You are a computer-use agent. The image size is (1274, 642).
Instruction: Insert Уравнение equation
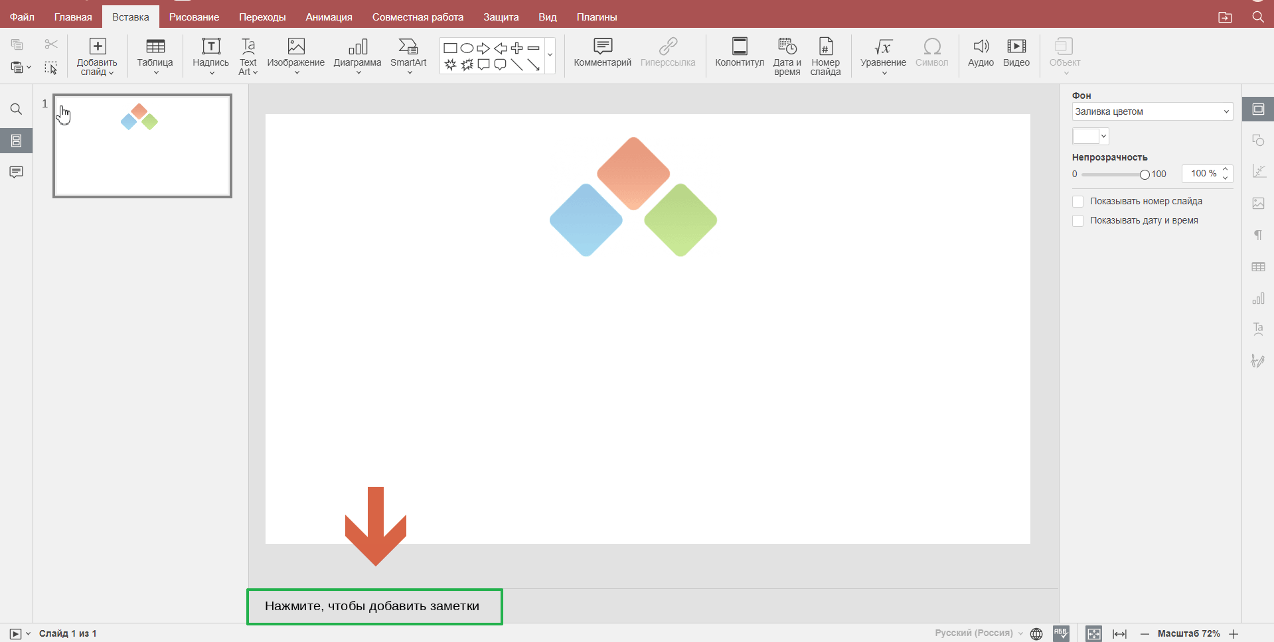(x=882, y=46)
